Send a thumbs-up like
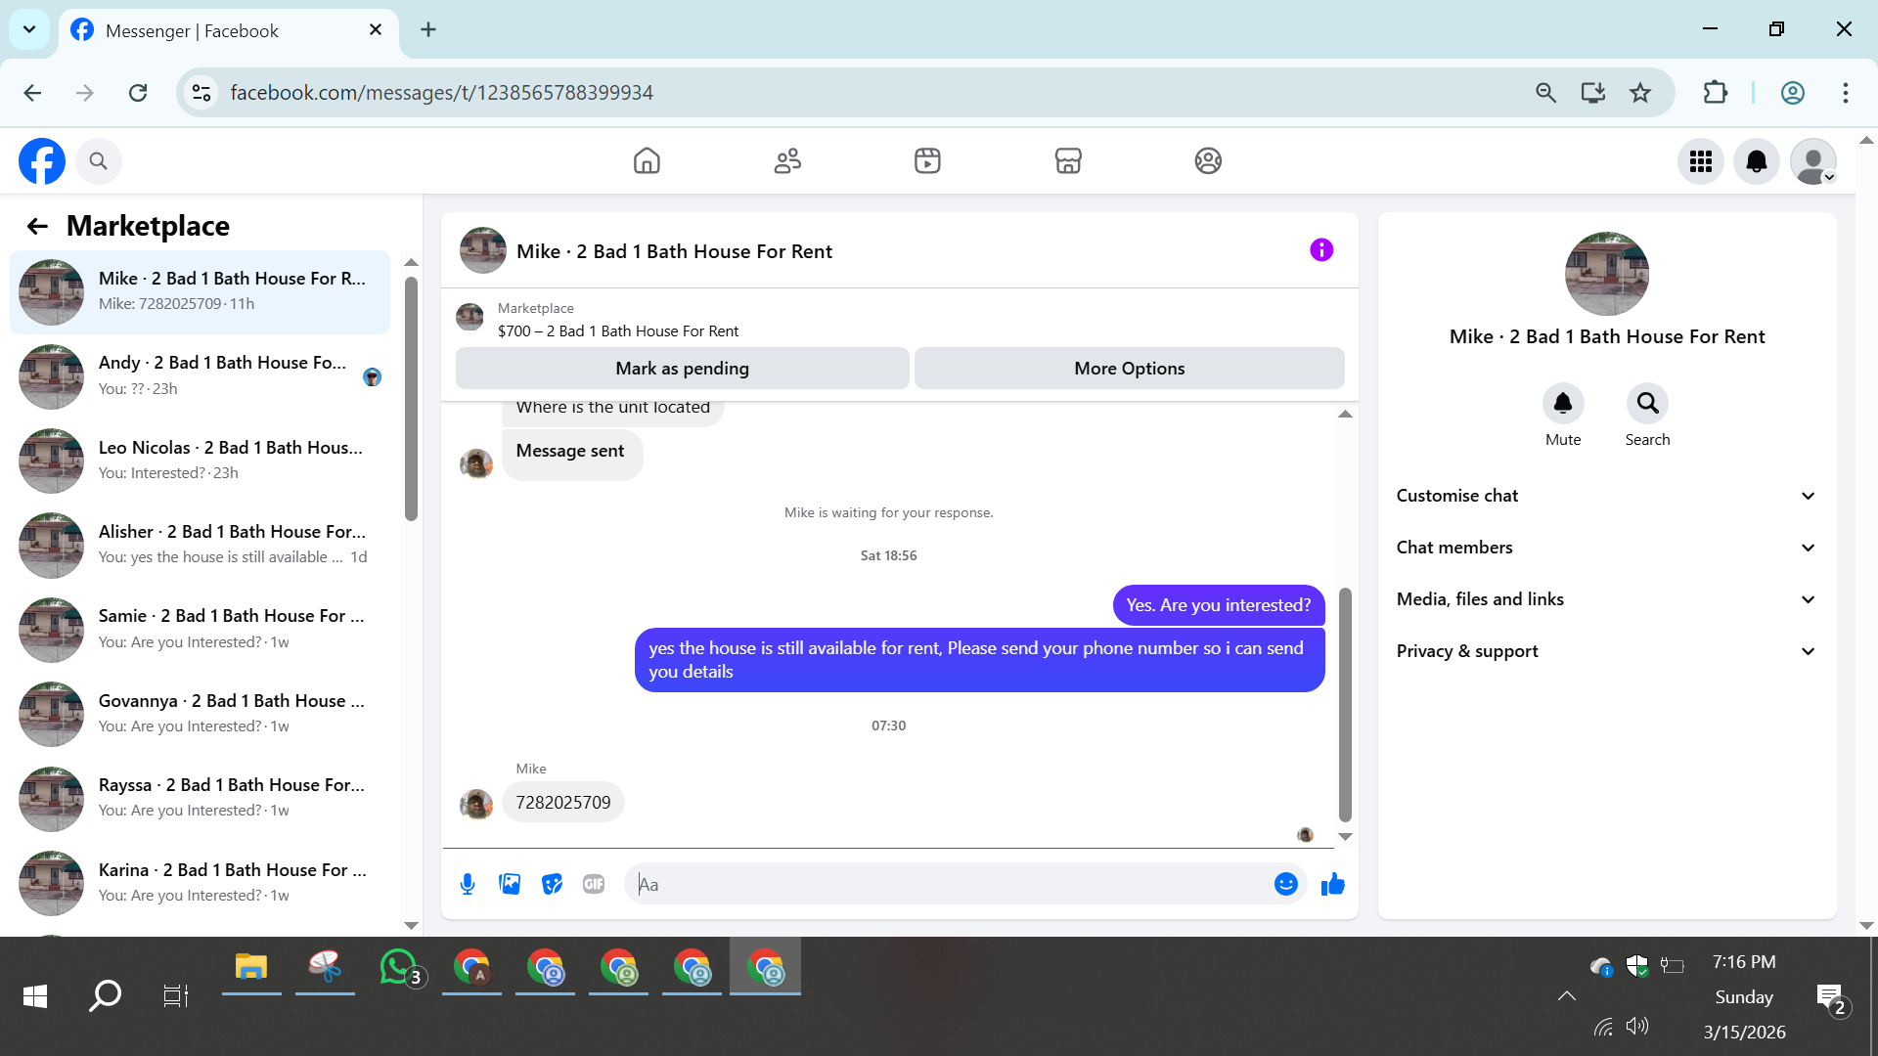This screenshot has width=1878, height=1056. click(x=1333, y=885)
